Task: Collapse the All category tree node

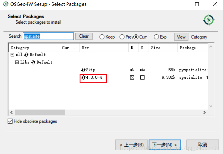Action: click(12, 55)
